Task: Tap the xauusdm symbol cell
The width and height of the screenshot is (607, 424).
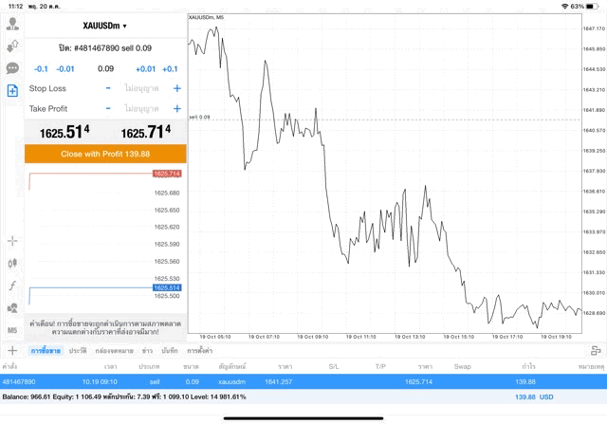Action: [231, 382]
